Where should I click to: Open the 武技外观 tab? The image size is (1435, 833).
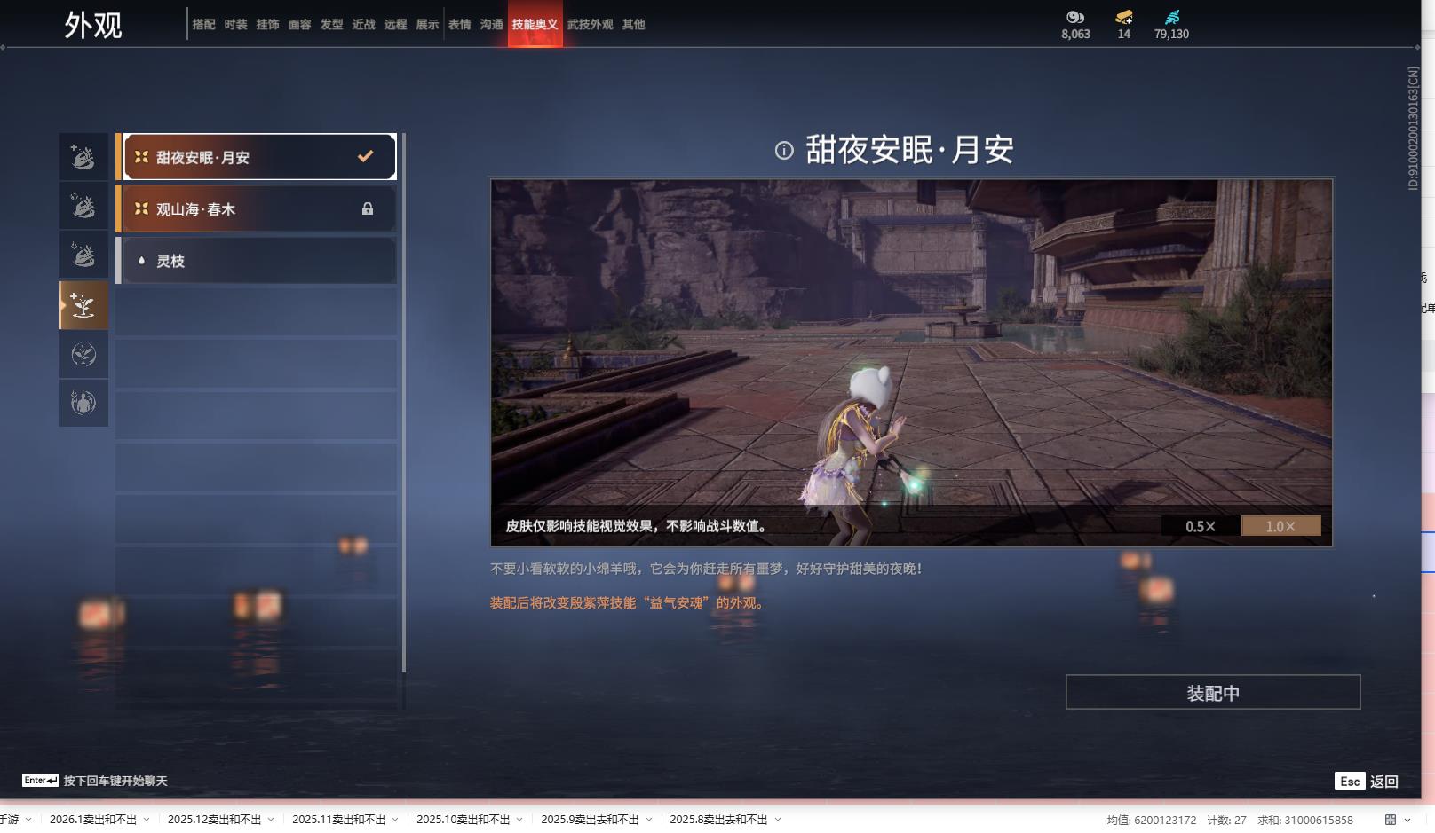pyautogui.click(x=591, y=25)
